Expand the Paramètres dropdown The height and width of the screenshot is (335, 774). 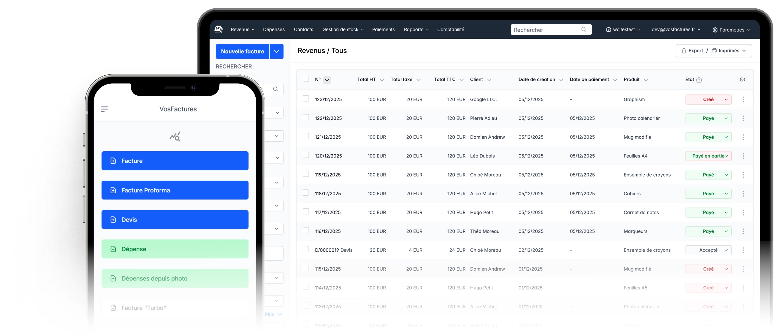(x=731, y=30)
